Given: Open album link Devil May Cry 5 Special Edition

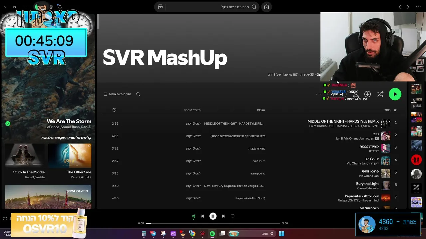Looking at the screenshot, I should tap(234, 186).
